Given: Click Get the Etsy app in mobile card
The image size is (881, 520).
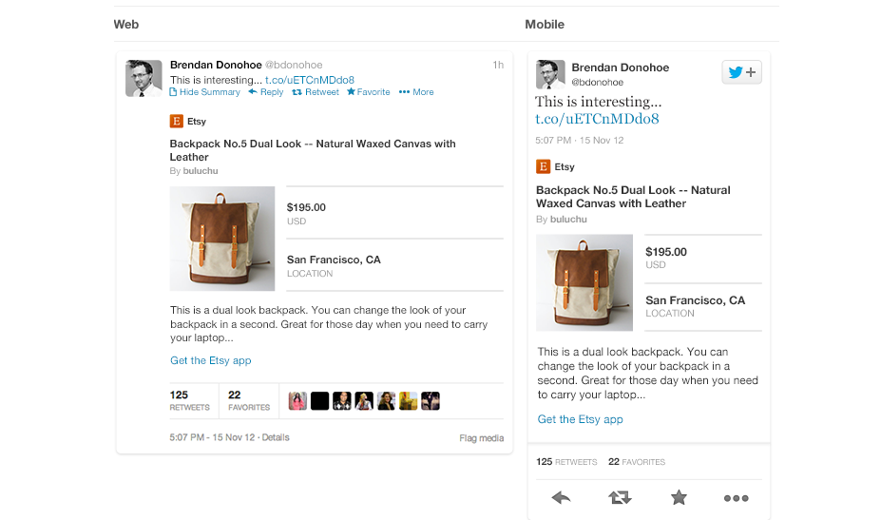Looking at the screenshot, I should tap(581, 419).
